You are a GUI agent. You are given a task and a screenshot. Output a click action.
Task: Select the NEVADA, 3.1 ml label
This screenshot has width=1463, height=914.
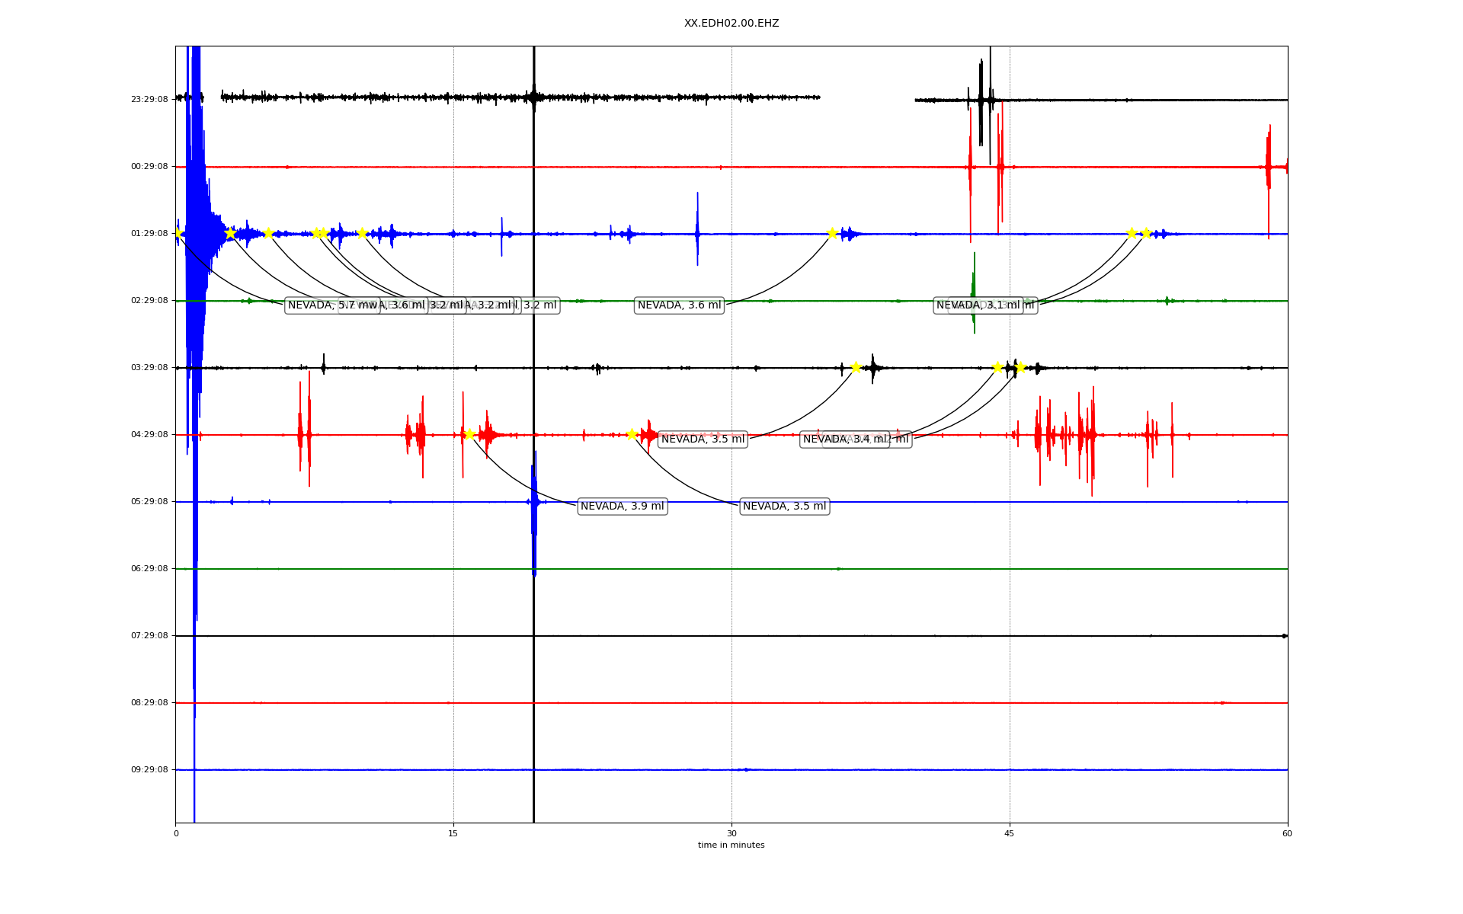pyautogui.click(x=977, y=305)
